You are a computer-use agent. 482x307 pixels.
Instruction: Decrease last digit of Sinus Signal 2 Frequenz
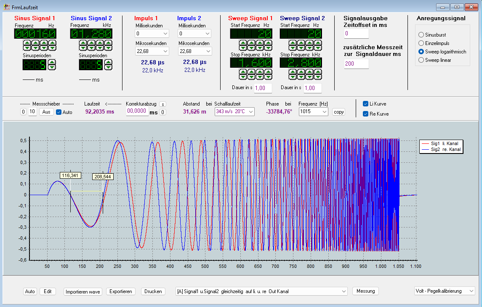[x=109, y=48]
